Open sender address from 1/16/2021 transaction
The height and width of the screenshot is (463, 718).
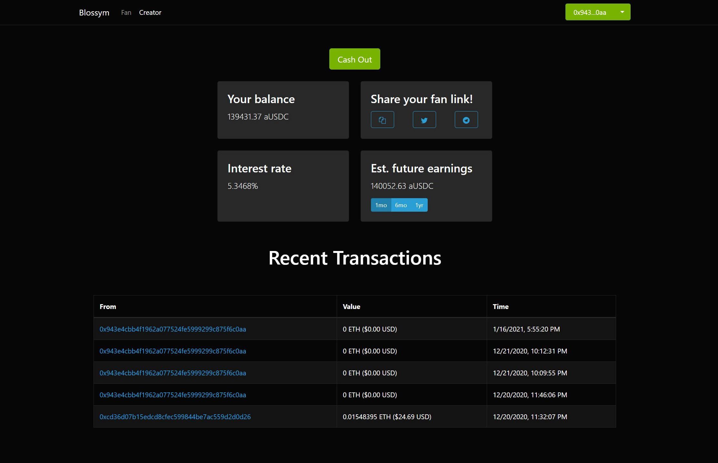pos(173,329)
